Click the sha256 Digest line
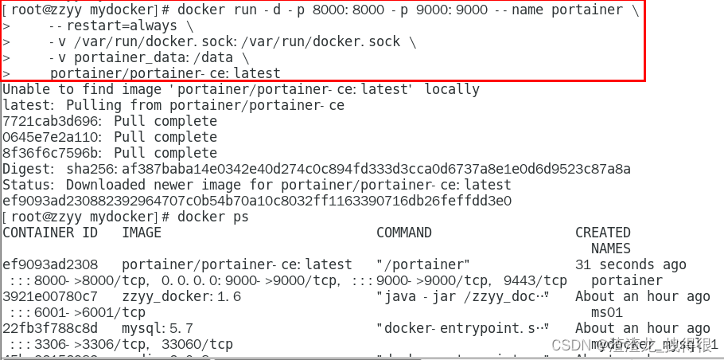 (x=317, y=169)
